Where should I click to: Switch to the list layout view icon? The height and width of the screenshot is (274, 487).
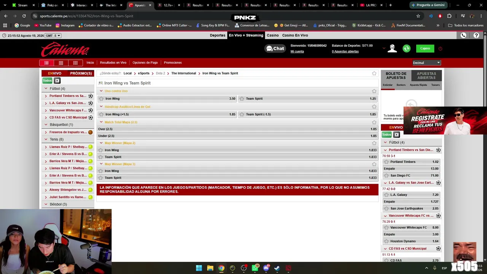(61, 63)
